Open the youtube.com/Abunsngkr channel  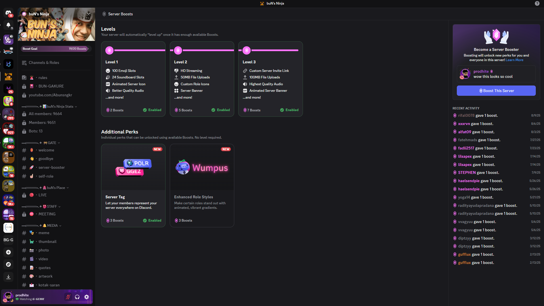(x=56, y=95)
